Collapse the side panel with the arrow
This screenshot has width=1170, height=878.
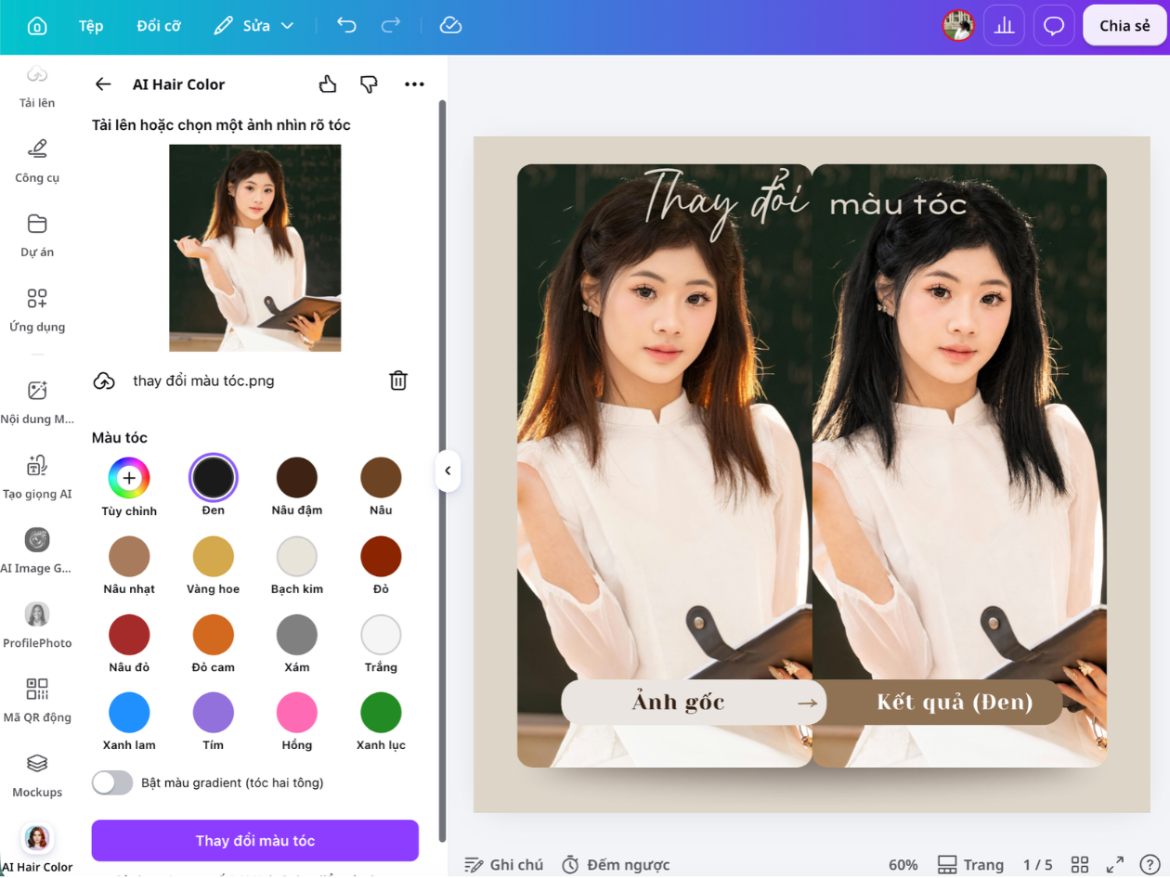(x=448, y=471)
